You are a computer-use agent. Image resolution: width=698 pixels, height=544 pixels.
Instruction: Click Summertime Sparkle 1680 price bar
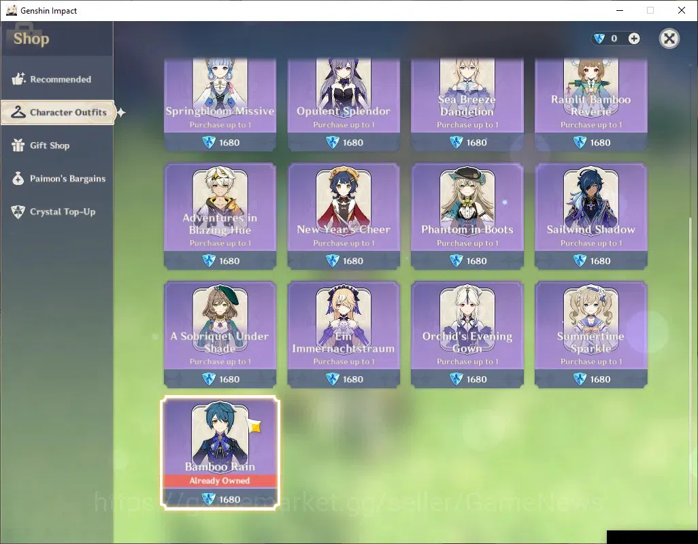click(591, 379)
